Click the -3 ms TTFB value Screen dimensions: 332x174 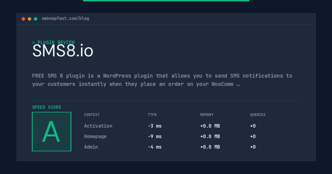pyautogui.click(x=155, y=126)
